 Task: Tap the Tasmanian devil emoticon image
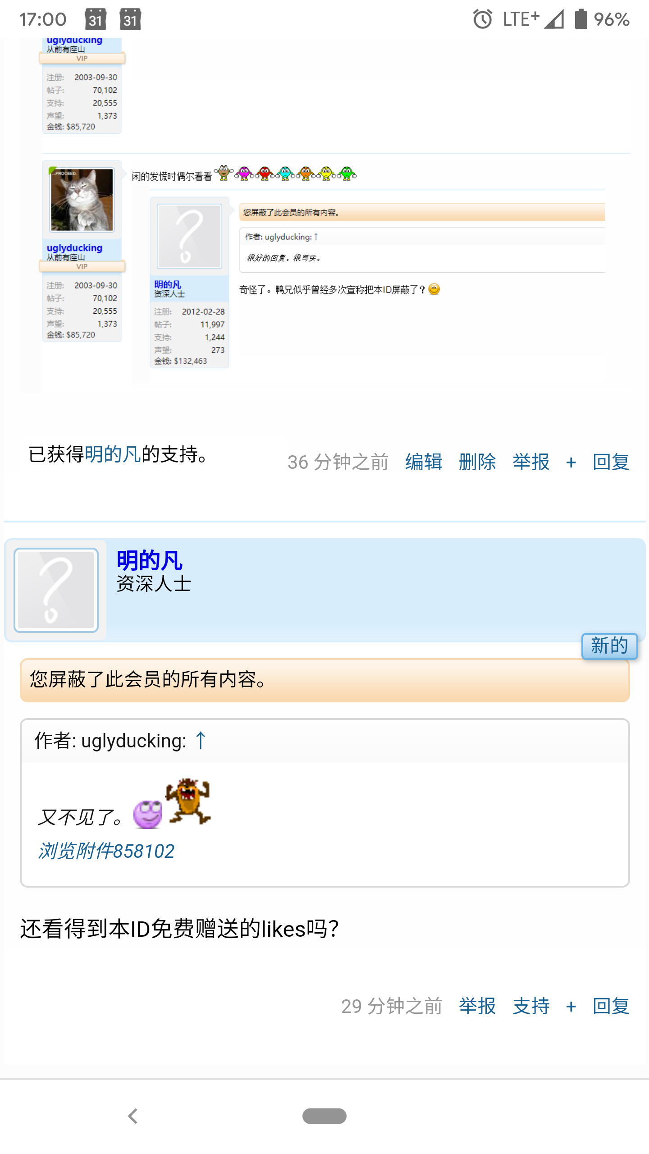188,801
